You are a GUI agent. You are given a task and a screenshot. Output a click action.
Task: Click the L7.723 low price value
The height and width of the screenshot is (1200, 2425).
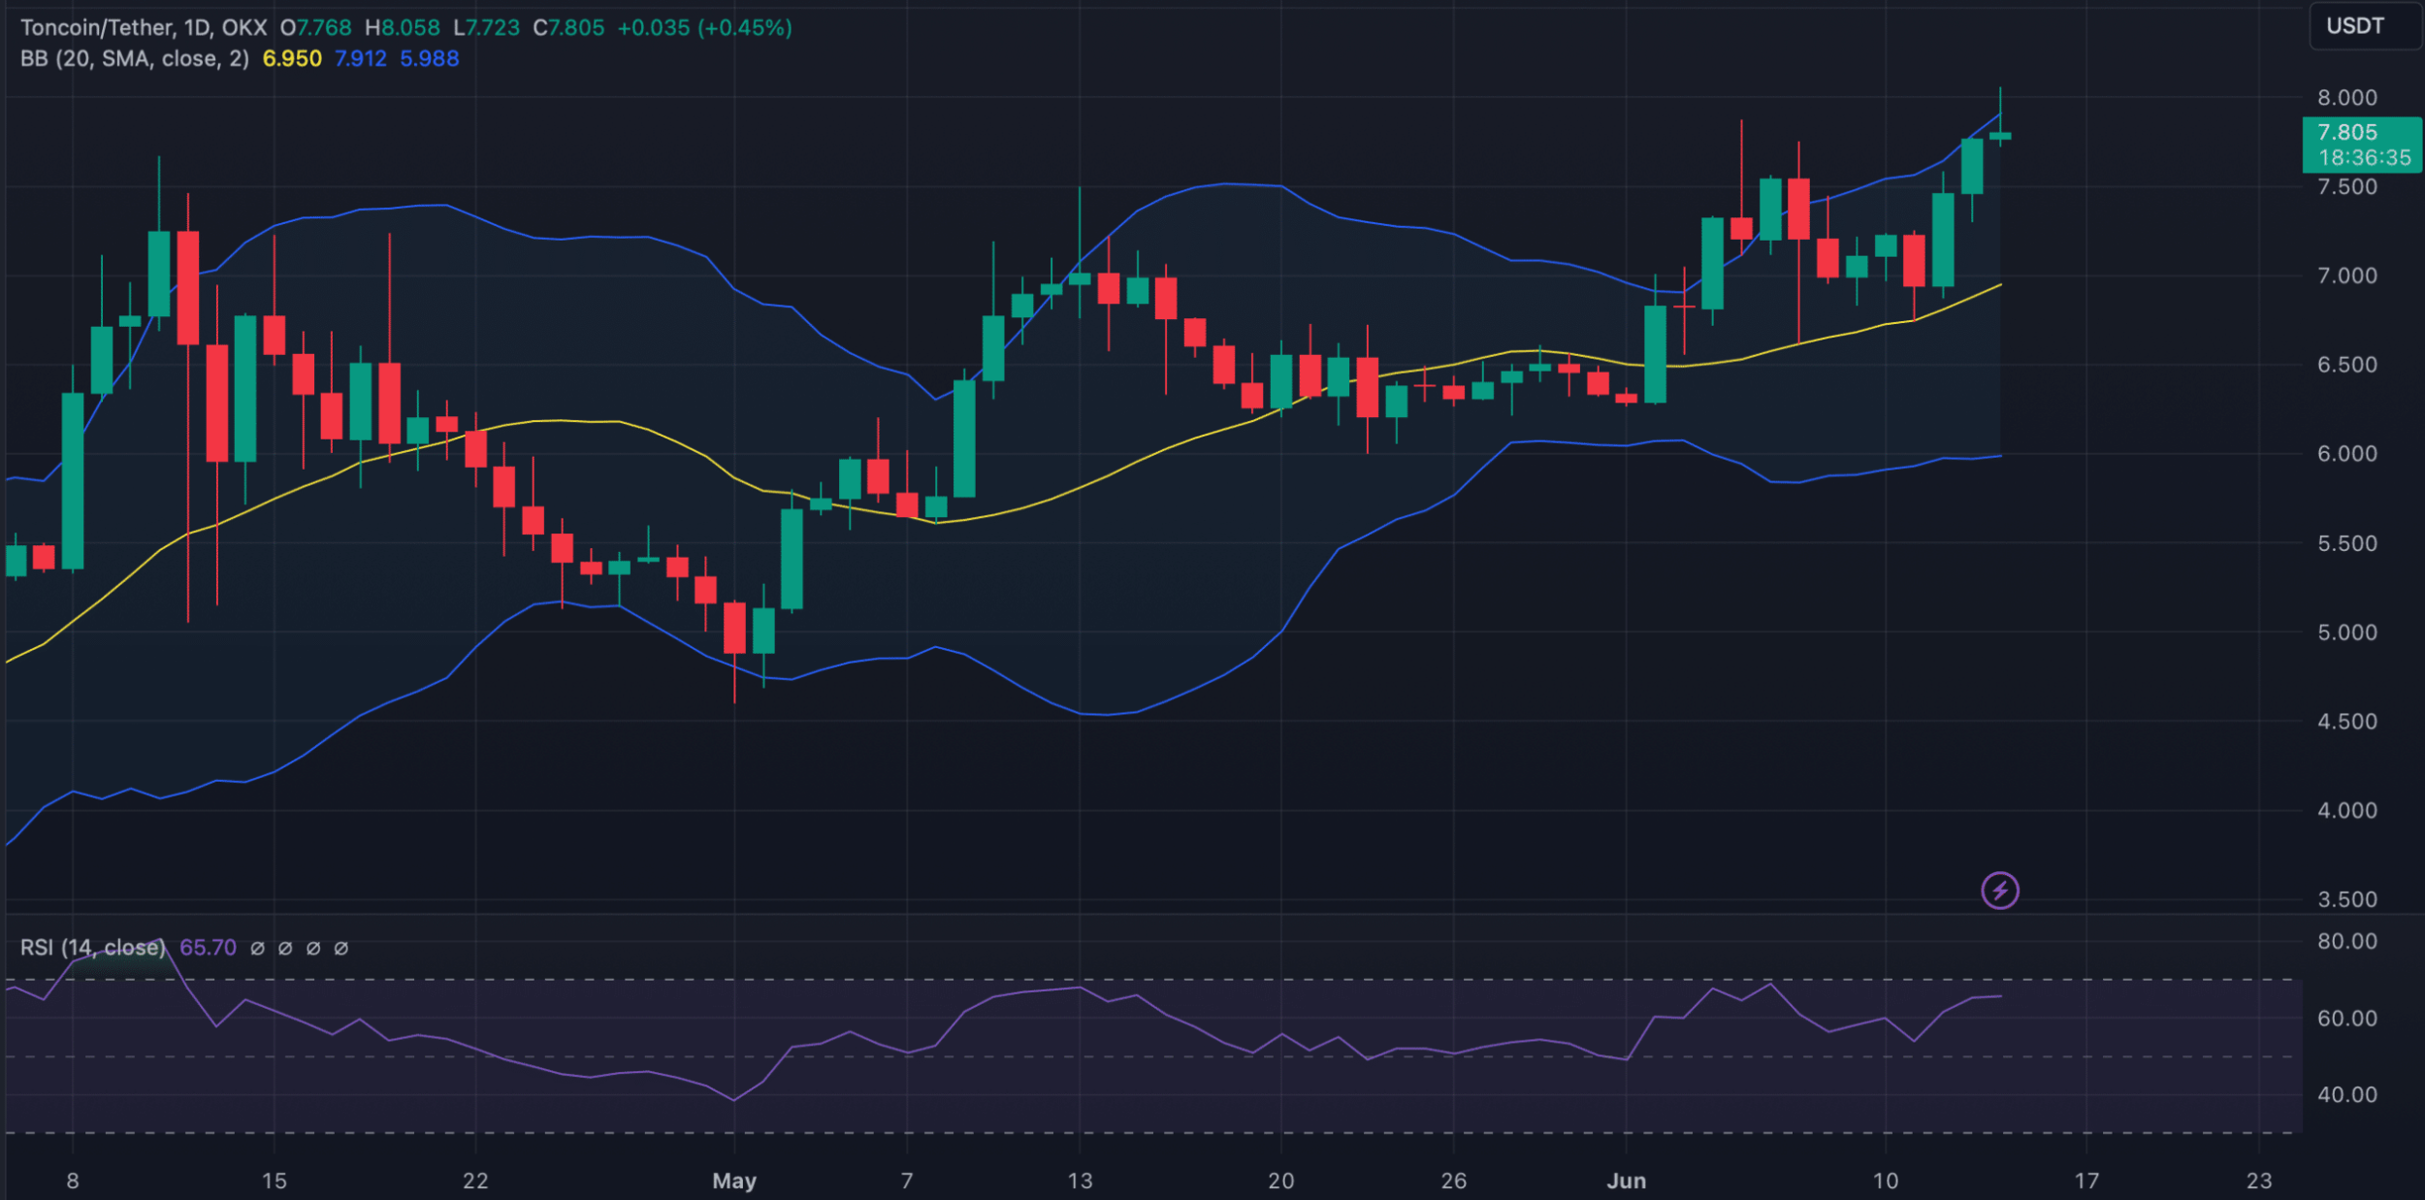(x=487, y=28)
